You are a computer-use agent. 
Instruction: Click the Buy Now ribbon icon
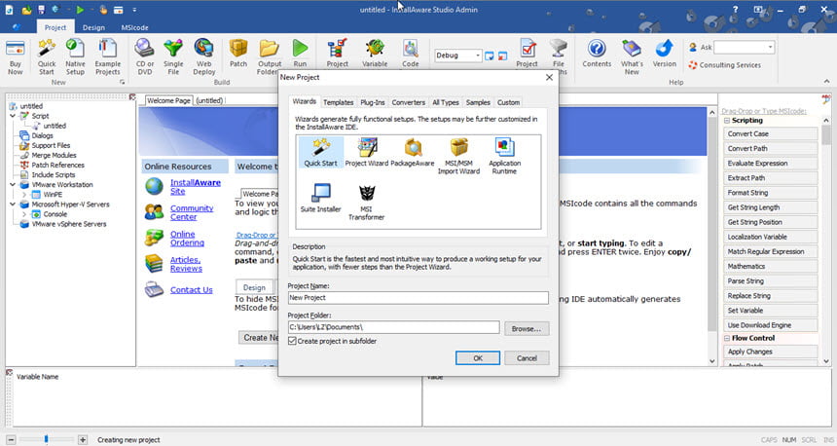pyautogui.click(x=15, y=56)
